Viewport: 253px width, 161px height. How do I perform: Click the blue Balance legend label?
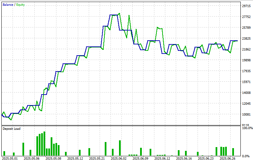click(x=8, y=5)
